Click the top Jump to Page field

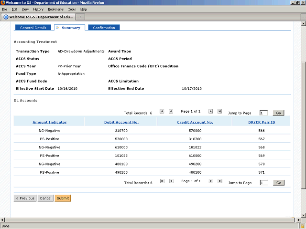263,113
